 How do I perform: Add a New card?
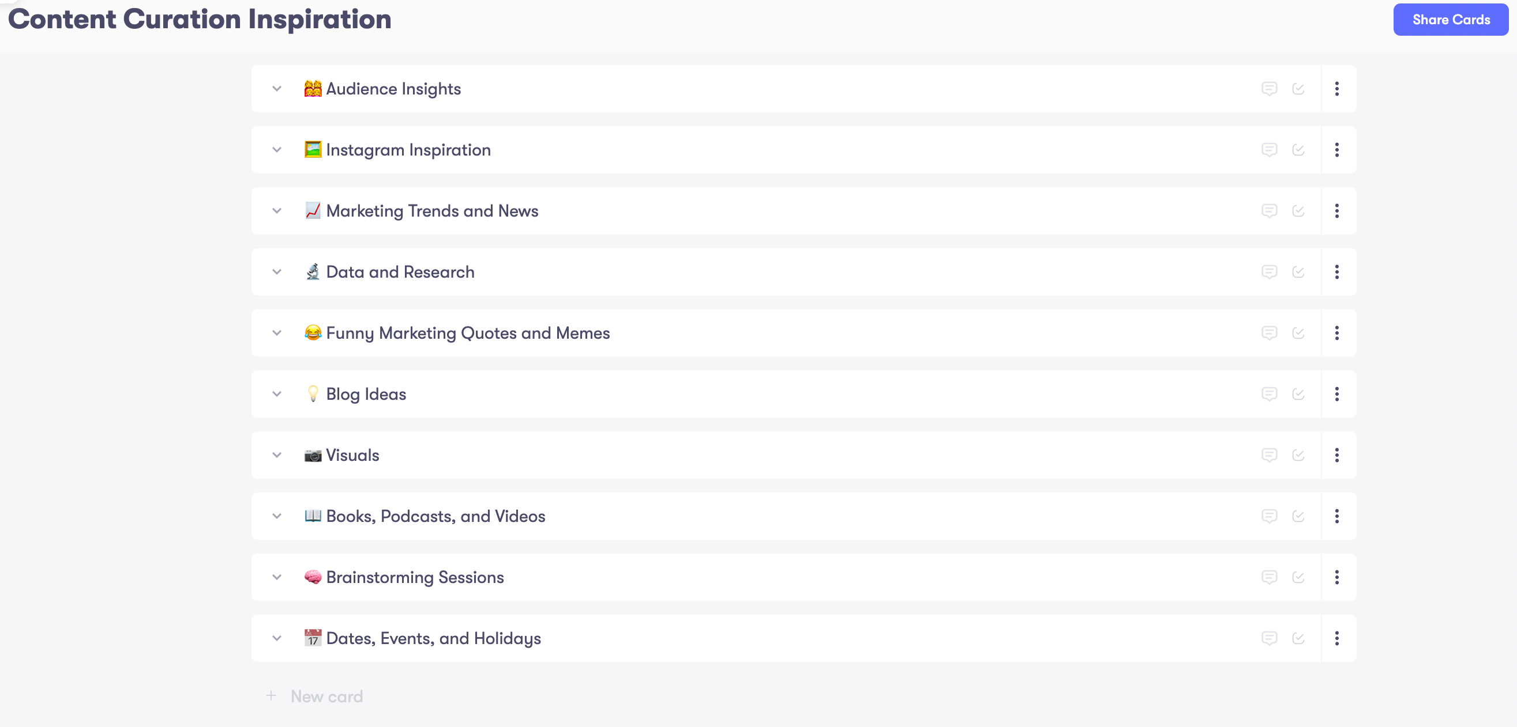[326, 696]
